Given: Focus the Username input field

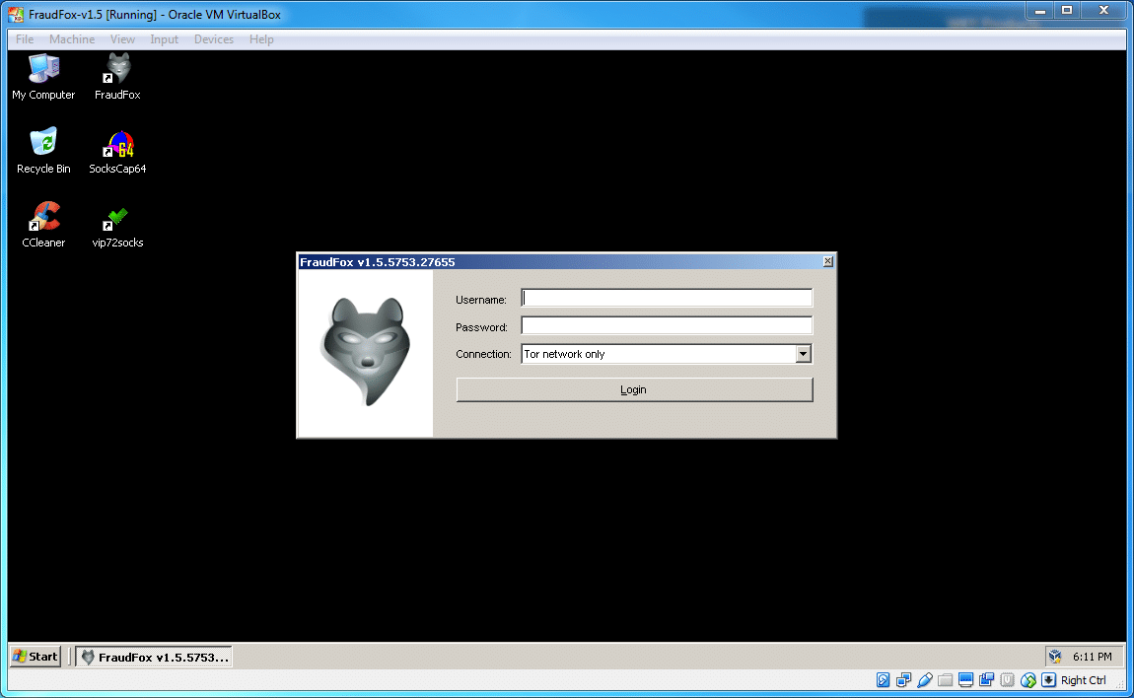Looking at the screenshot, I should coord(667,299).
